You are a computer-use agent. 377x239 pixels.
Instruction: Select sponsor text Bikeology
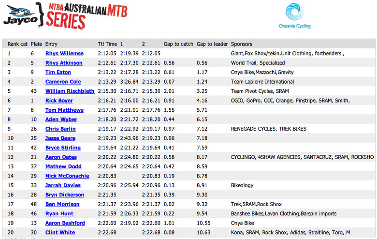[242, 185]
